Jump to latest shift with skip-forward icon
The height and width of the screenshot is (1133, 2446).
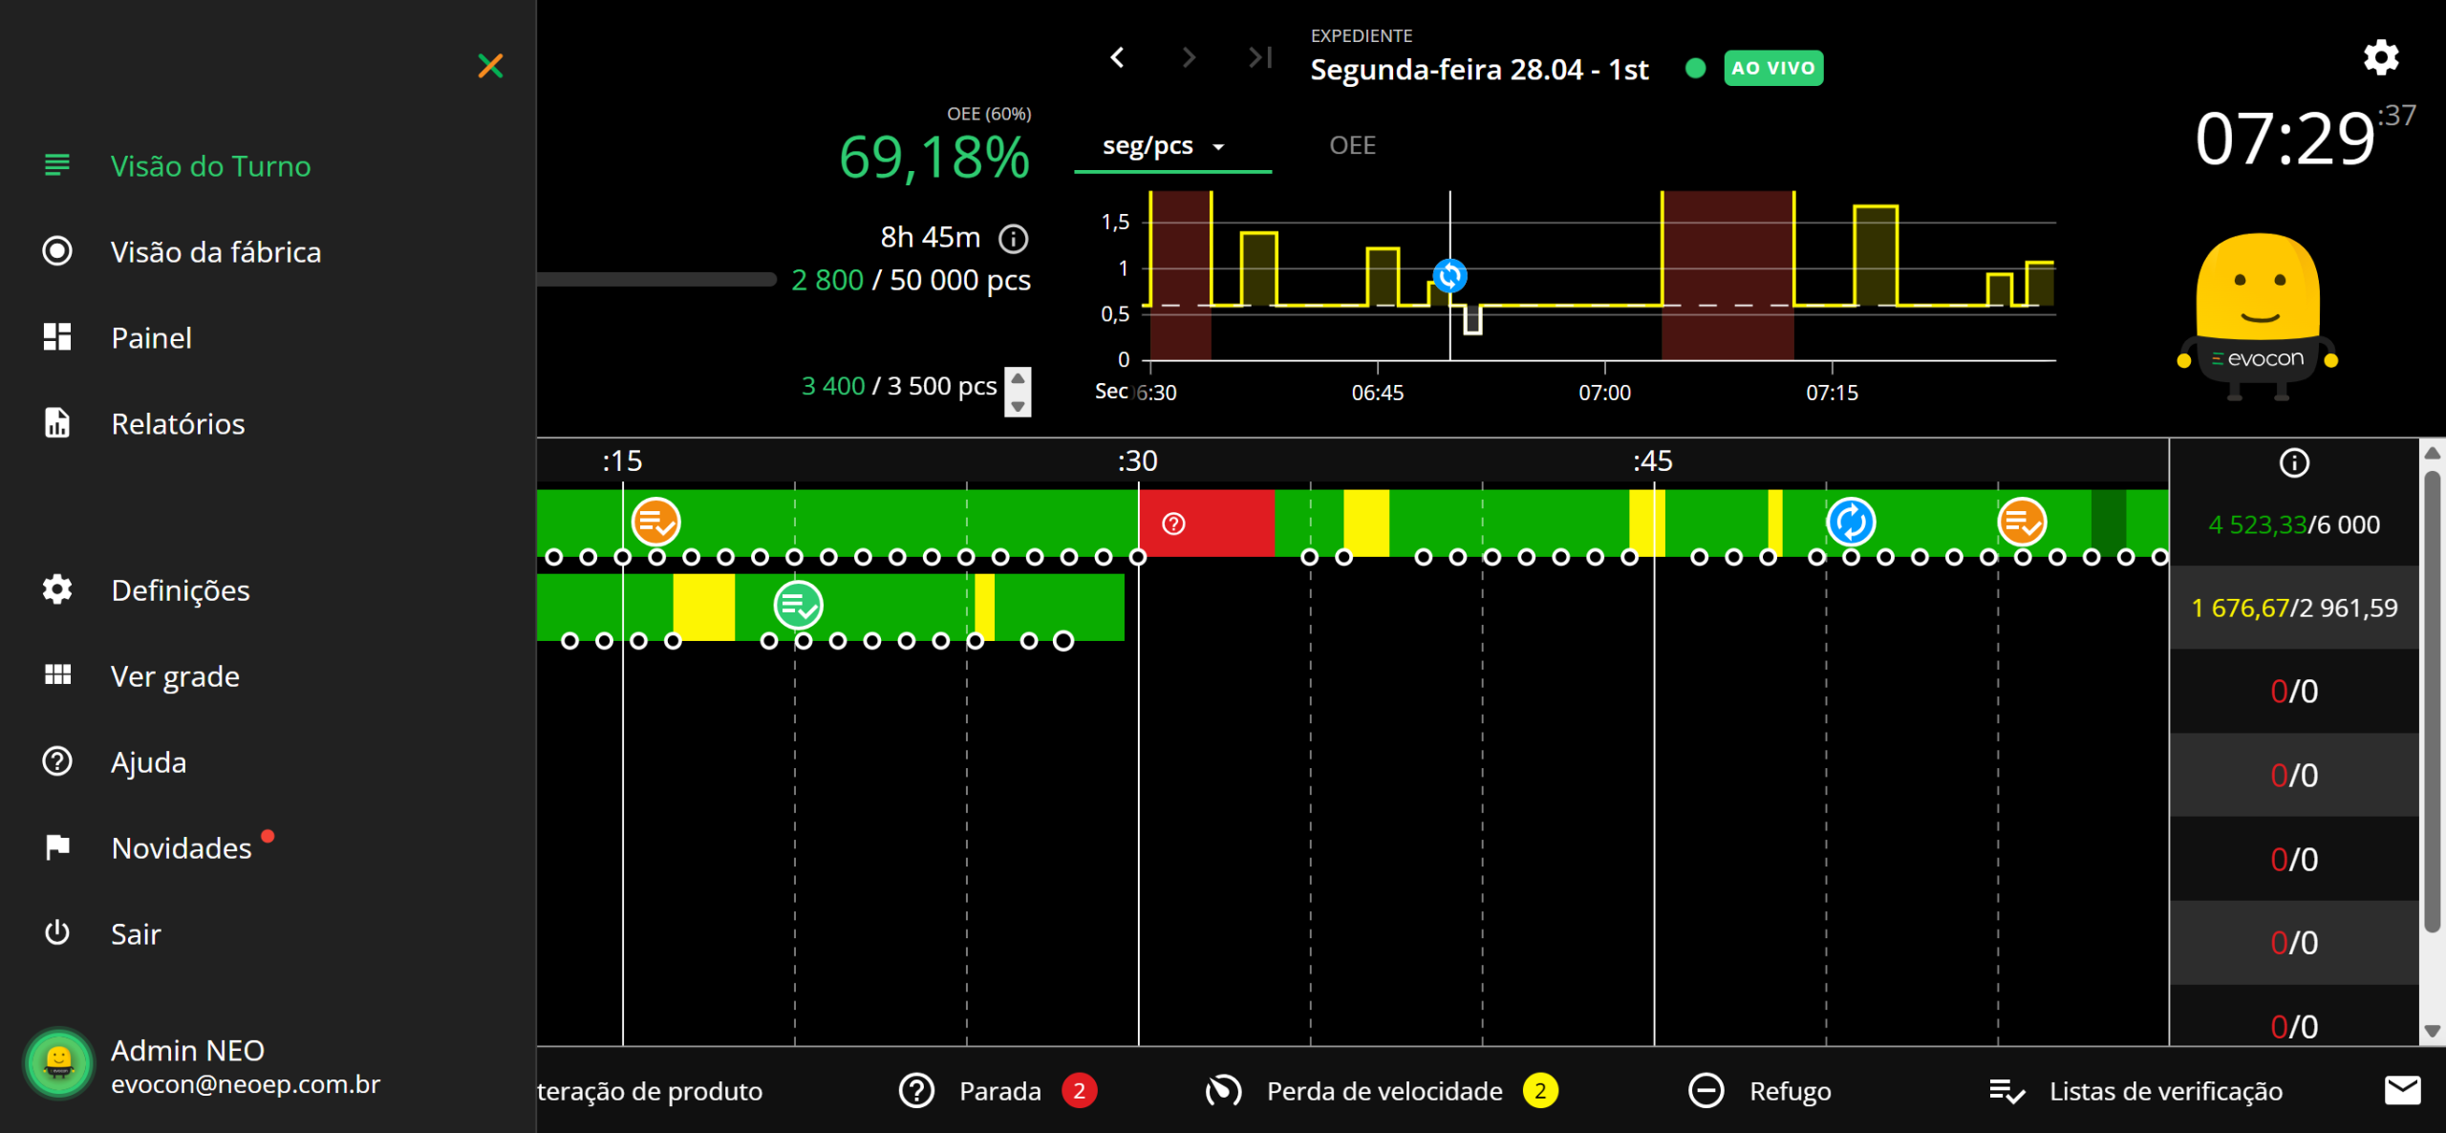pos(1260,57)
